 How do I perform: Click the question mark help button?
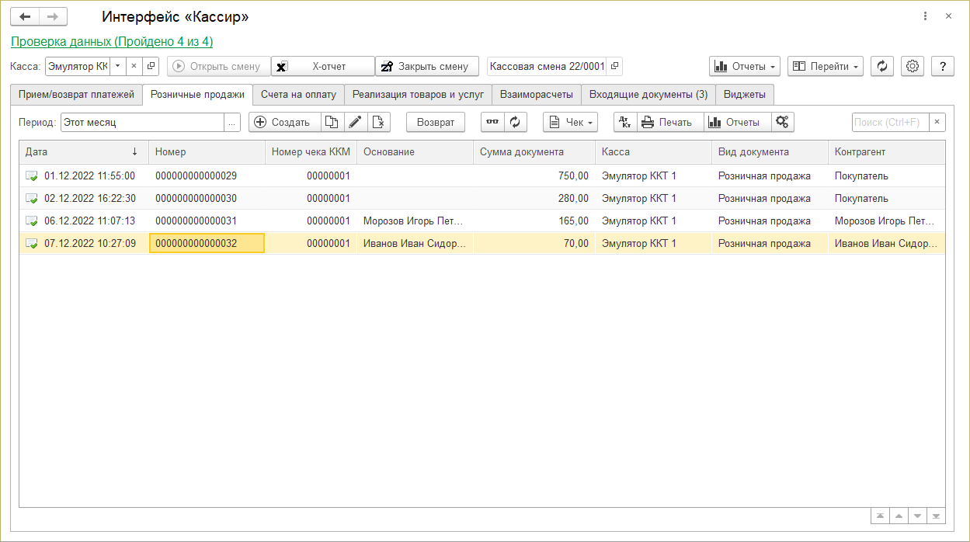pyautogui.click(x=943, y=67)
